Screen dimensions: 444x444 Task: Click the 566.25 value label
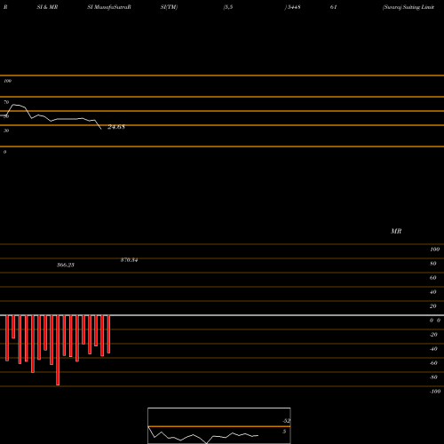tap(66, 265)
